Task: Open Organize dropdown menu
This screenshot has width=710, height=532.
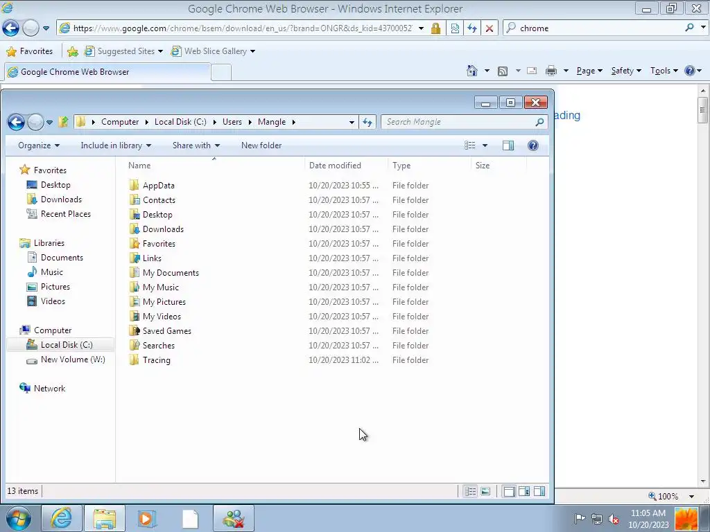Action: (39, 145)
